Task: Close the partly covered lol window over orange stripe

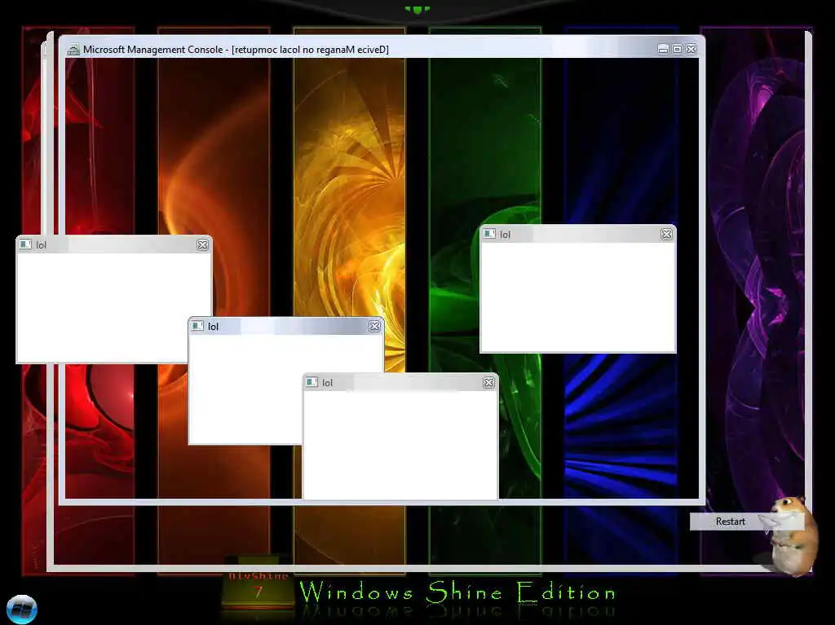Action: 374,326
